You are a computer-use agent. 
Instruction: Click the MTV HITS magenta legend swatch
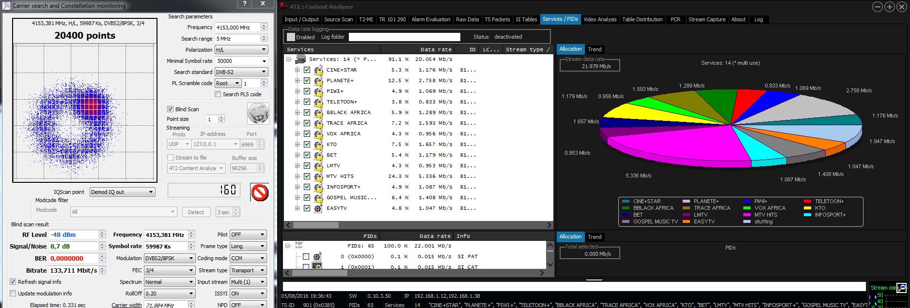coord(747,215)
